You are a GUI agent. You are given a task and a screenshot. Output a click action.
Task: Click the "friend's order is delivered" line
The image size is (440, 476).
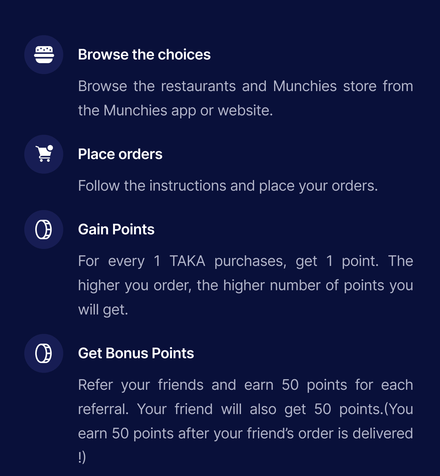click(246, 433)
